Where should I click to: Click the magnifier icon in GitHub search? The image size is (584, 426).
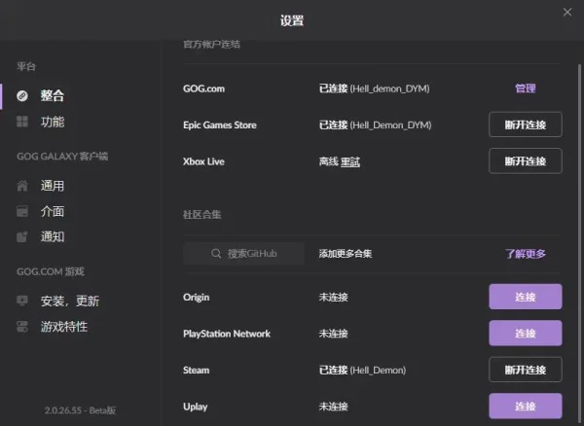point(216,254)
